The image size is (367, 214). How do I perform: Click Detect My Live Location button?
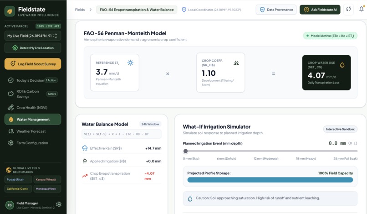coord(32,48)
